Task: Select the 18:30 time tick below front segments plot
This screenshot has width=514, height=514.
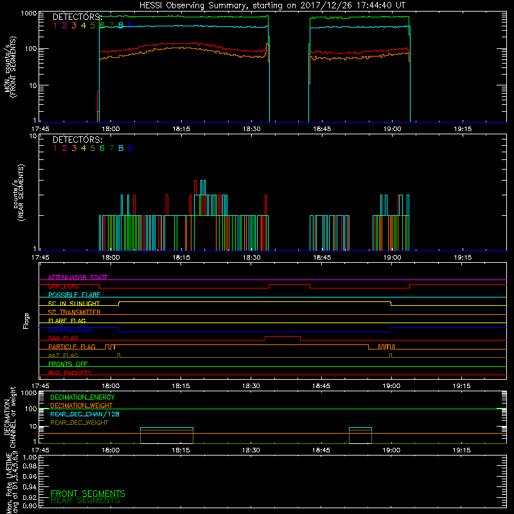Action: (251, 129)
